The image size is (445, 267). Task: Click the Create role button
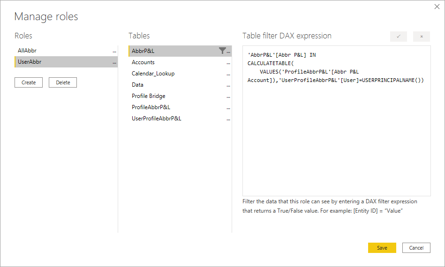[29, 82]
